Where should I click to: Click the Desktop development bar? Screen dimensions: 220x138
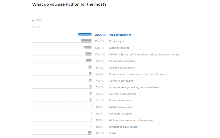(90, 67)
